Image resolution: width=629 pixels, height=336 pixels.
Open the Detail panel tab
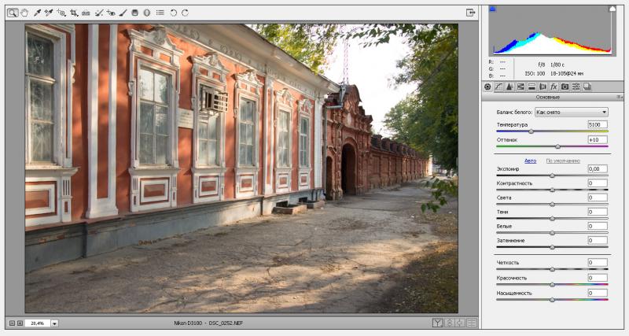509,87
